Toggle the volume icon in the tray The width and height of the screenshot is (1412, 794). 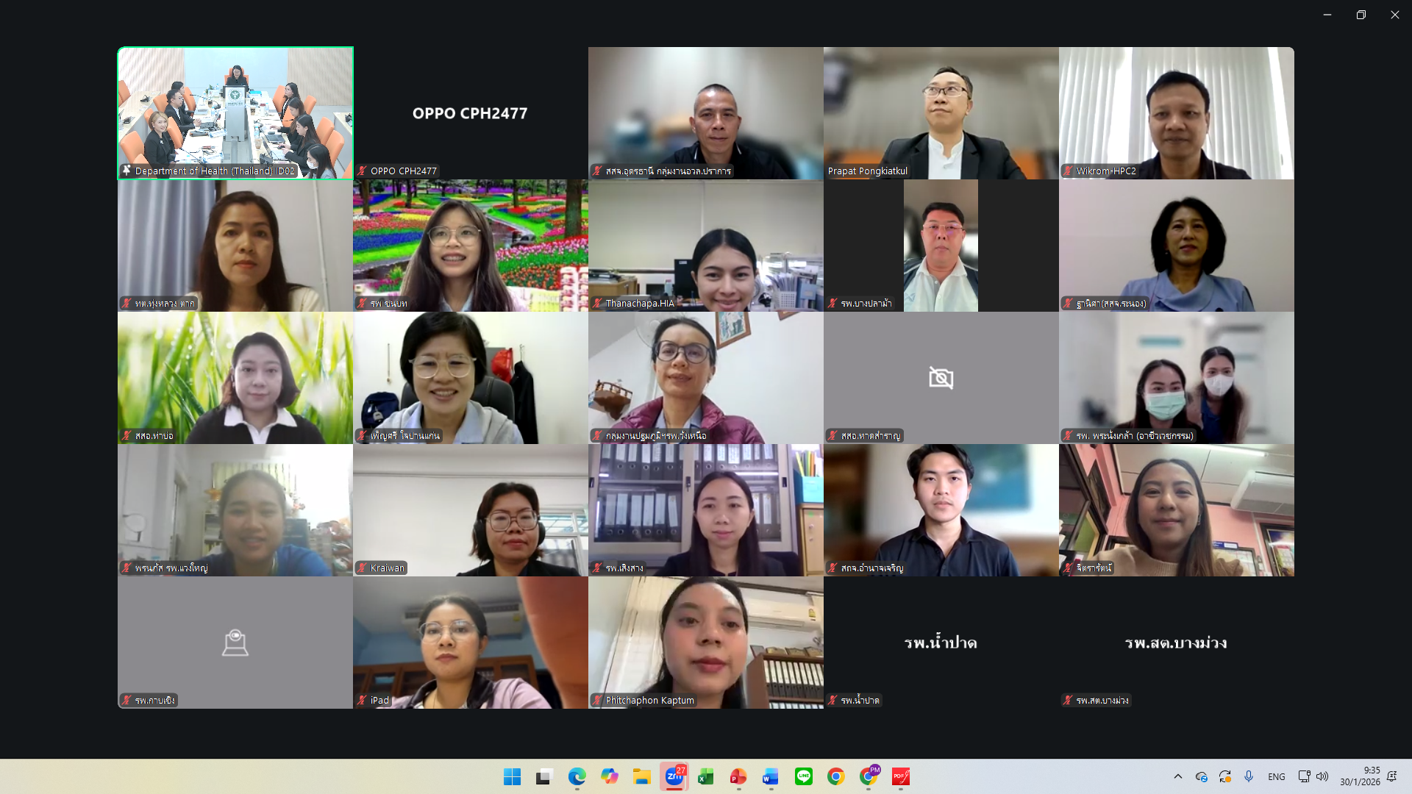(x=1322, y=776)
